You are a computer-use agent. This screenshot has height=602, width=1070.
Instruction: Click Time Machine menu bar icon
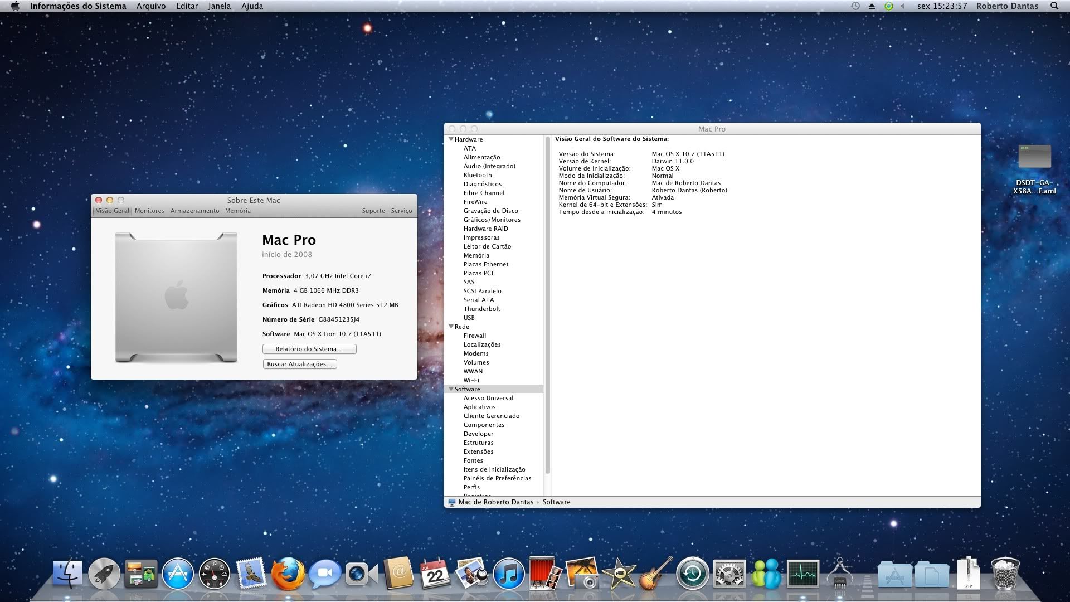[855, 6]
